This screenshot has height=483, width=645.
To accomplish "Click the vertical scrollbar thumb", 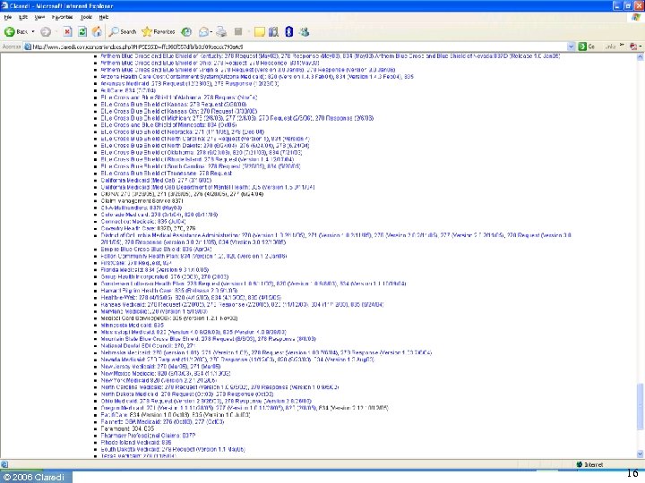I will pyautogui.click(x=640, y=407).
